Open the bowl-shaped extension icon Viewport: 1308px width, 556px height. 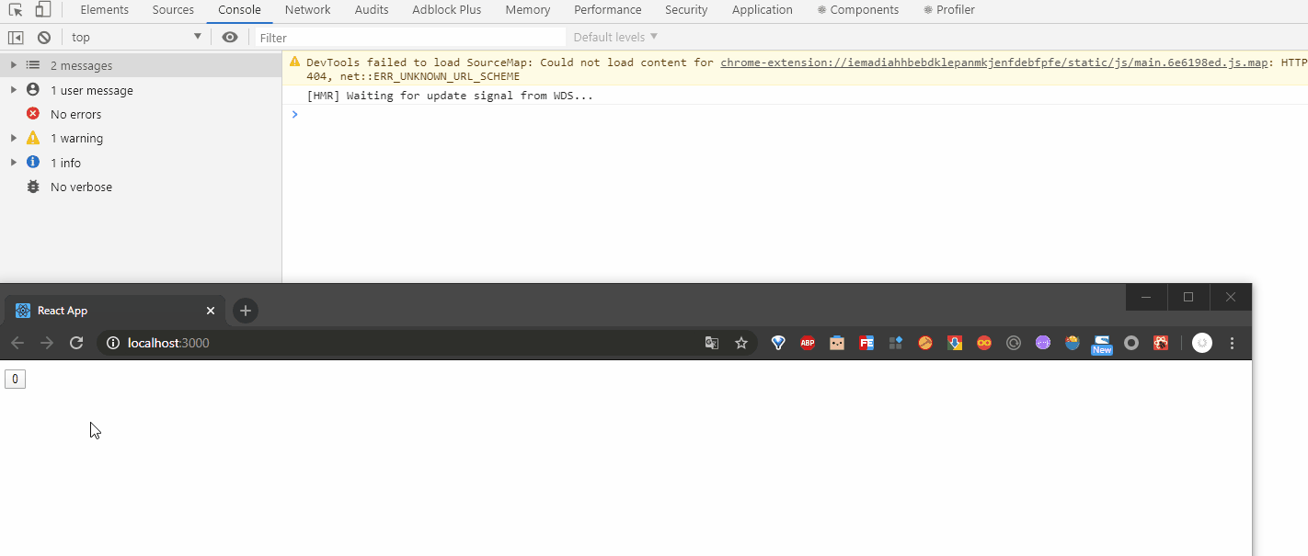click(x=1073, y=343)
